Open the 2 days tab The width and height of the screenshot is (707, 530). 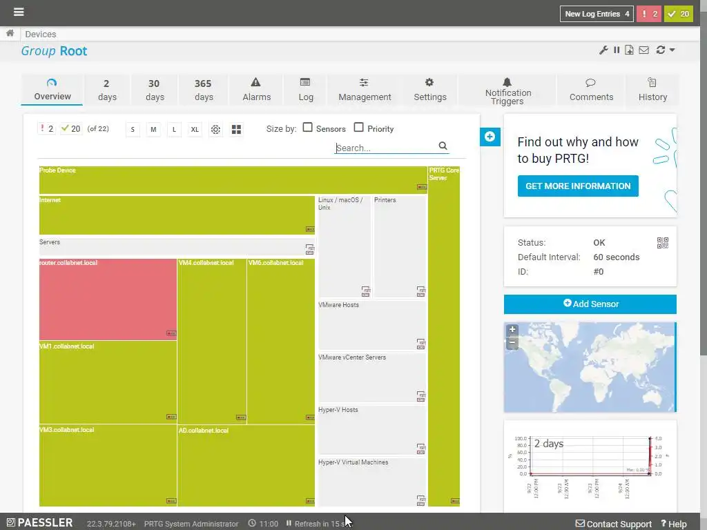[x=107, y=90]
